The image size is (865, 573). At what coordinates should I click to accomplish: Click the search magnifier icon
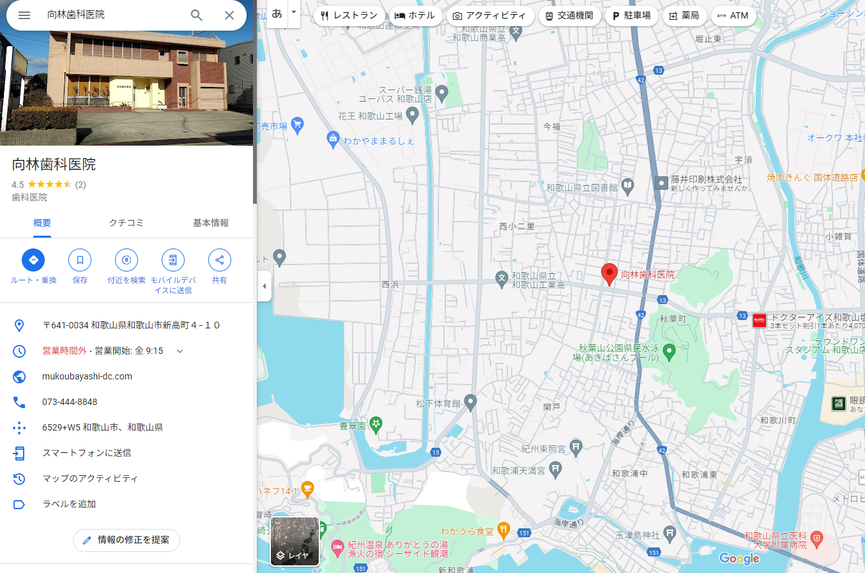197,15
